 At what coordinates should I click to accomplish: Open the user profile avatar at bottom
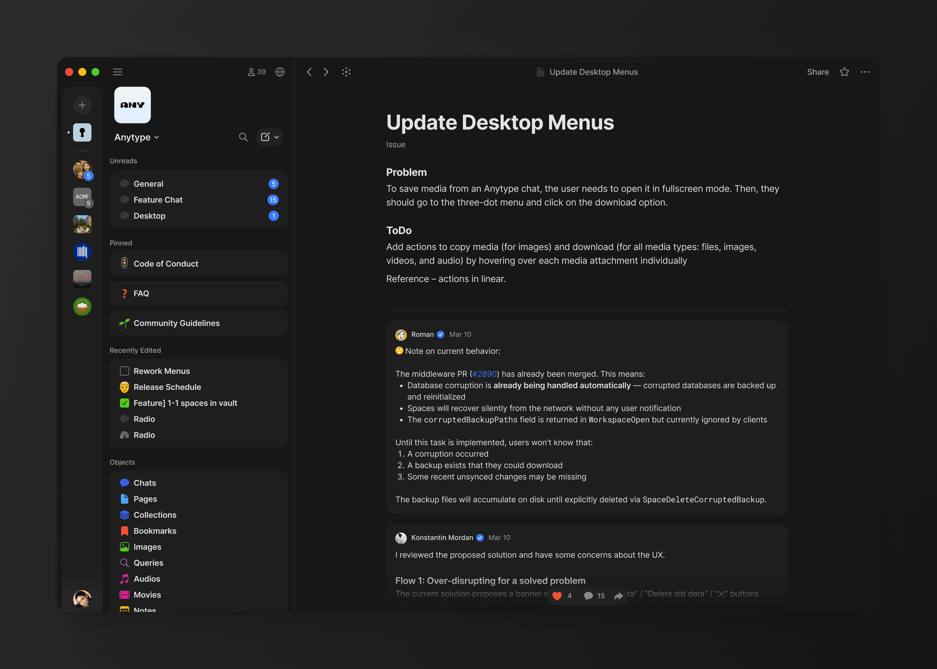pyautogui.click(x=82, y=599)
